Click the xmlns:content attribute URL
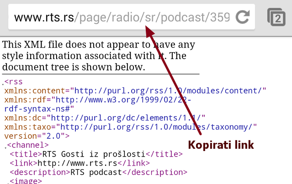The height and width of the screenshot is (184, 292). (168, 91)
